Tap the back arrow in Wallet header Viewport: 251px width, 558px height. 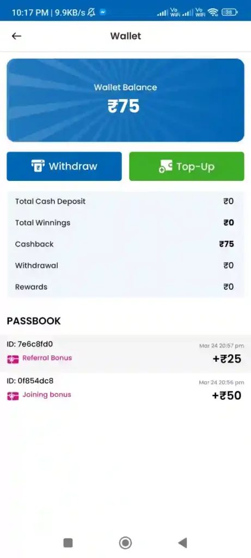[17, 36]
